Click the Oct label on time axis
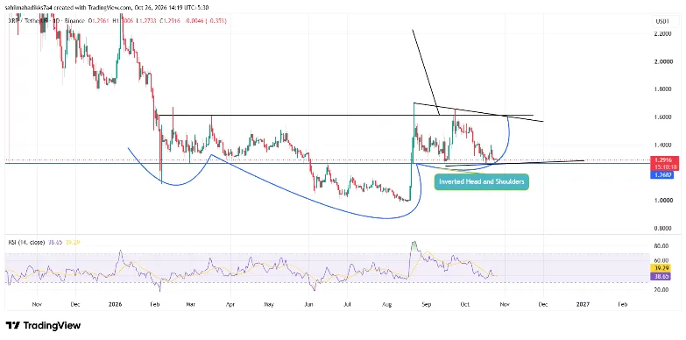This screenshot has height=340, width=686. (x=465, y=304)
